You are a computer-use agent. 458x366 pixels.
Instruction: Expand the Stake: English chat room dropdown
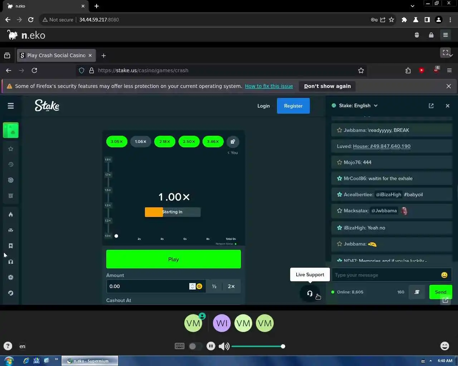click(376, 106)
